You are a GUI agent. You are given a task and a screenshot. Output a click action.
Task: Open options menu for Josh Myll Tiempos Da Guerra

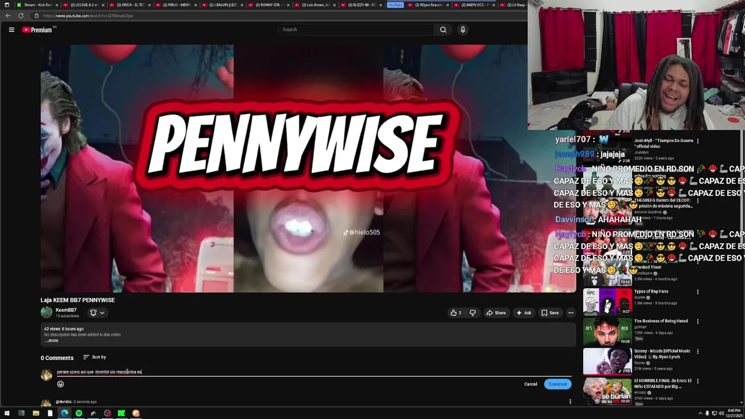(698, 141)
